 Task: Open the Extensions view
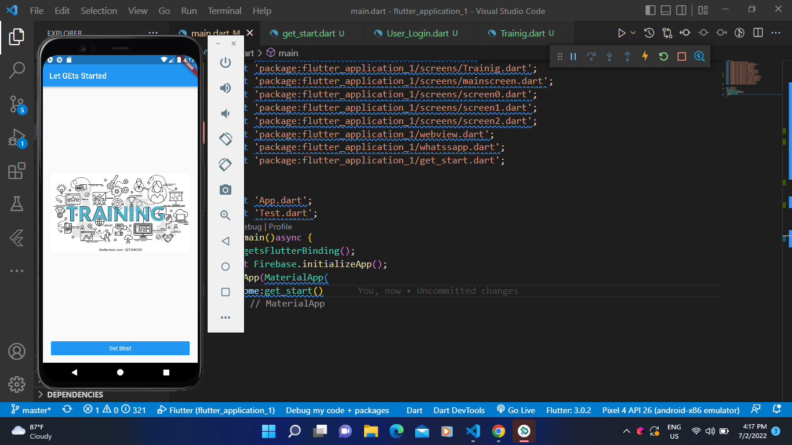coord(17,171)
